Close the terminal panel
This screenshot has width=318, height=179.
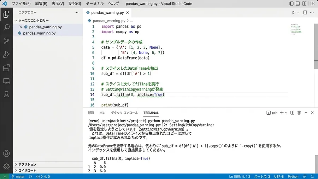pyautogui.click(x=312, y=112)
